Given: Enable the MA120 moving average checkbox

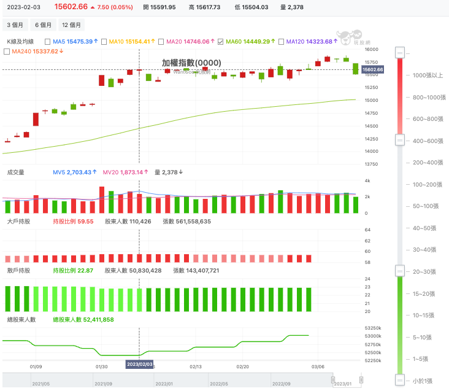Looking at the screenshot, I should tap(281, 42).
